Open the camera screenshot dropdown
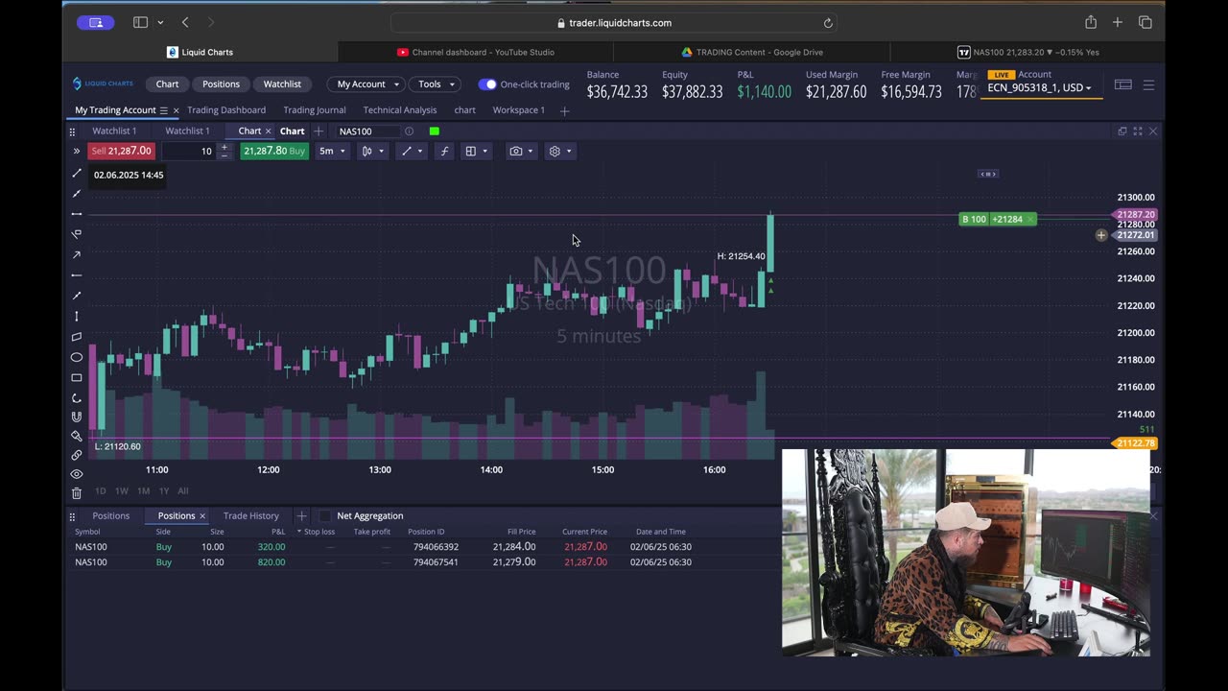Screen dimensions: 1228x691 (x=522, y=151)
